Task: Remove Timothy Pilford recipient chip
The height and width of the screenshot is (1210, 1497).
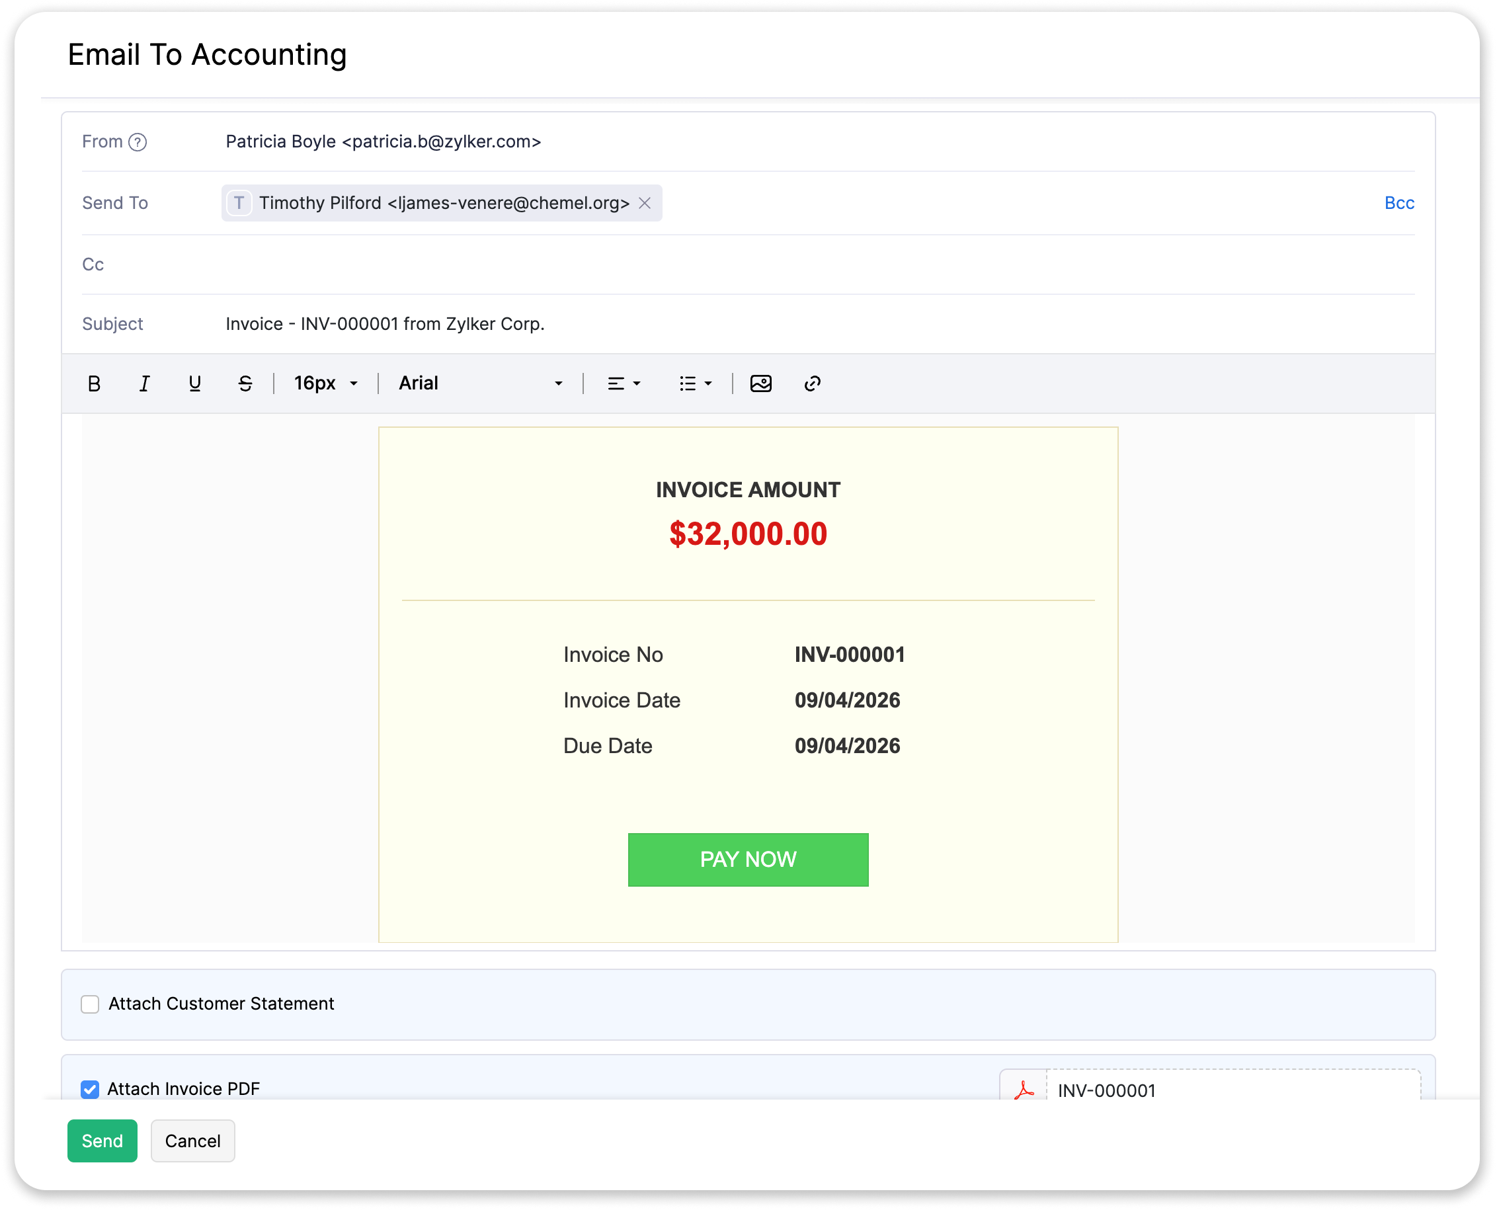Action: point(645,203)
